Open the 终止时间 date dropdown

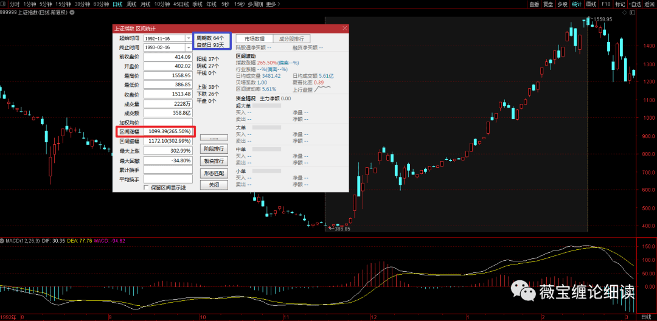188,47
